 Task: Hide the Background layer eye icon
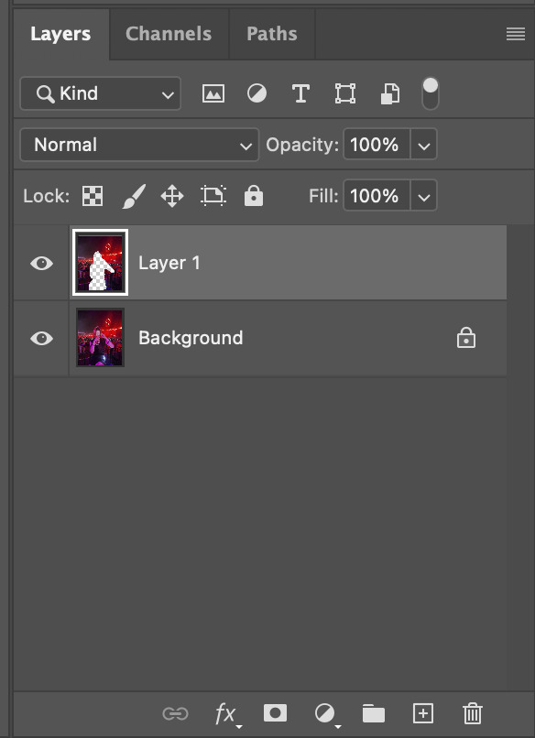point(42,338)
